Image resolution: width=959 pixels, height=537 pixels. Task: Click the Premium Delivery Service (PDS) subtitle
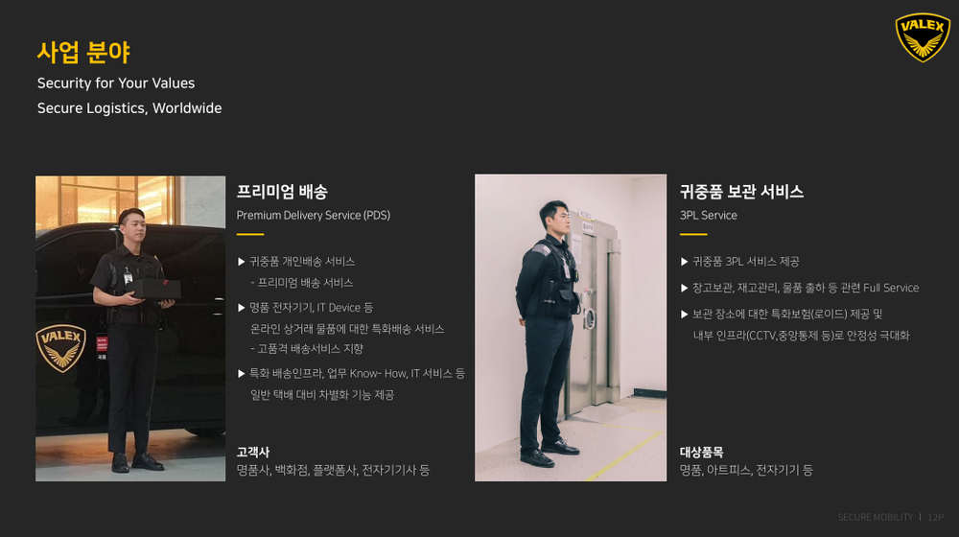point(314,216)
